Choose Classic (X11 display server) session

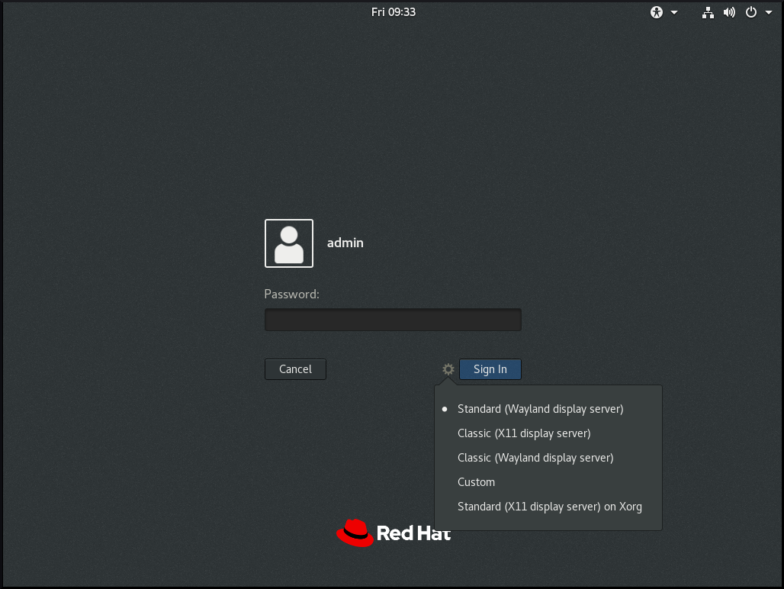[x=523, y=433]
